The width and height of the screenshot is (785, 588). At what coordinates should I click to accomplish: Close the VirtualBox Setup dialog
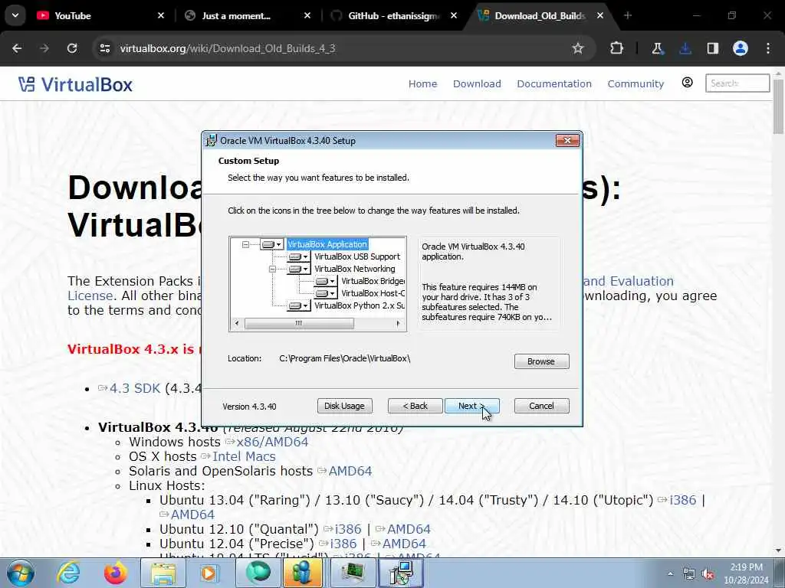[567, 141]
